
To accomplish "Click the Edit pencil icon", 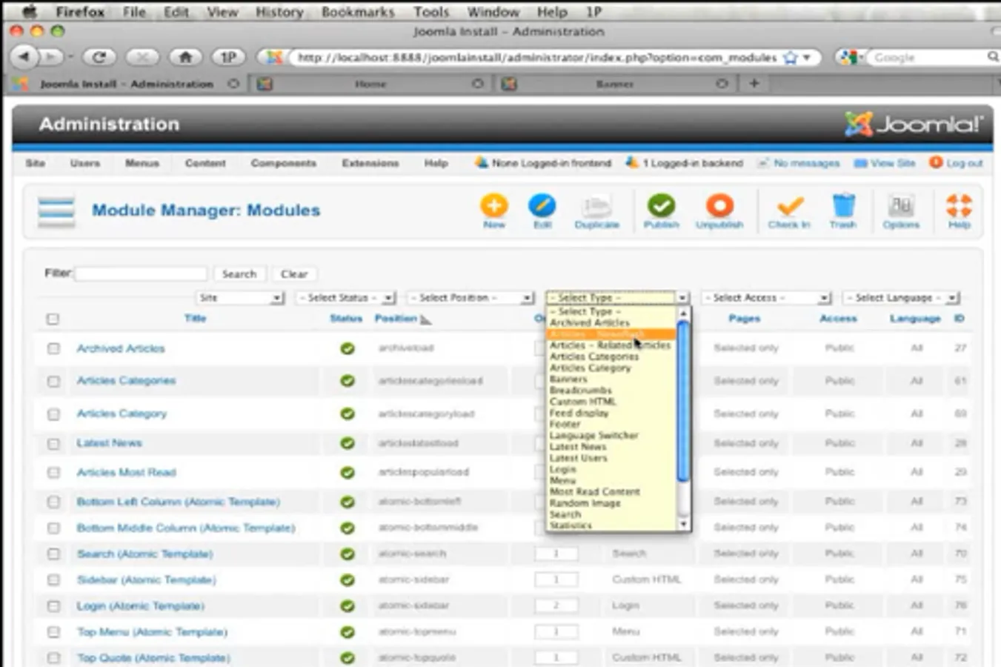I will [x=542, y=206].
